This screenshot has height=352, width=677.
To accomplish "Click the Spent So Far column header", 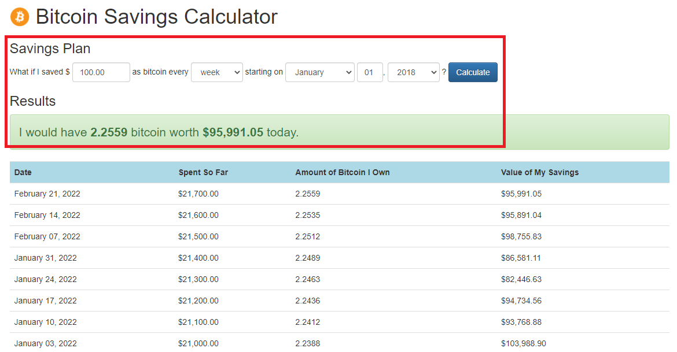I will click(203, 172).
